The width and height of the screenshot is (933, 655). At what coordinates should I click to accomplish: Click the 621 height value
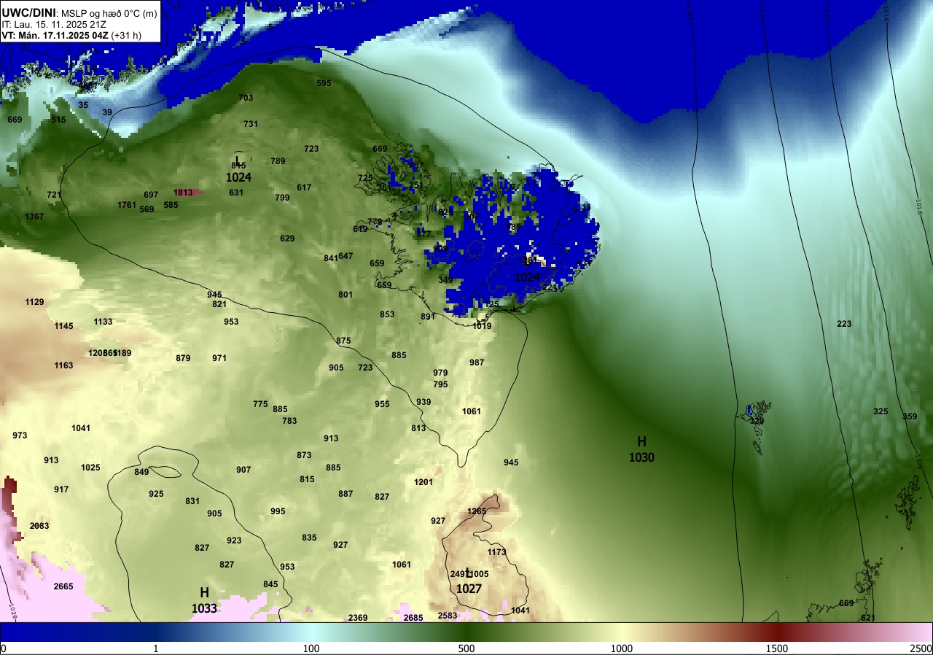868,618
